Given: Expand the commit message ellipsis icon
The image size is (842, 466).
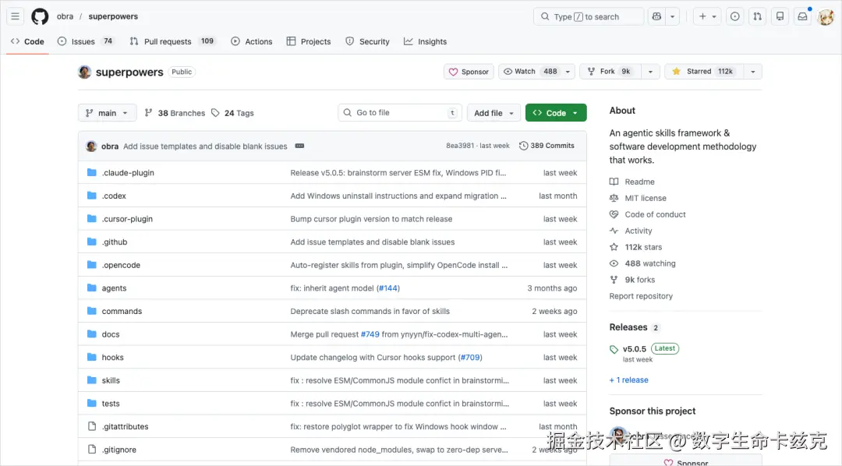Looking at the screenshot, I should point(299,146).
